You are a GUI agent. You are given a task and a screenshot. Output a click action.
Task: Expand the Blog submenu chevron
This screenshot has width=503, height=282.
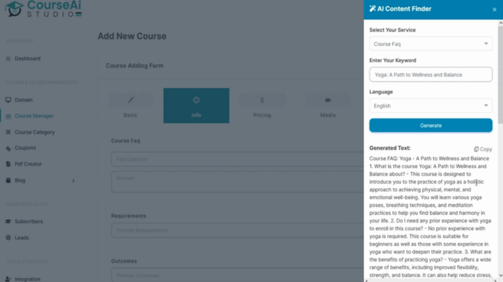pos(73,181)
